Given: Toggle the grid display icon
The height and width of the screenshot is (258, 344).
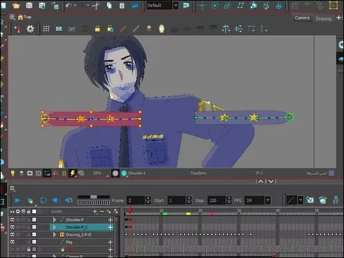Looking at the screenshot, I should pyautogui.click(x=46, y=29).
